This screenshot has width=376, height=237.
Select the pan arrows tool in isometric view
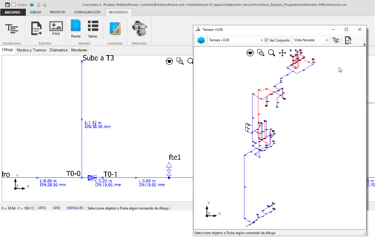tap(282, 53)
